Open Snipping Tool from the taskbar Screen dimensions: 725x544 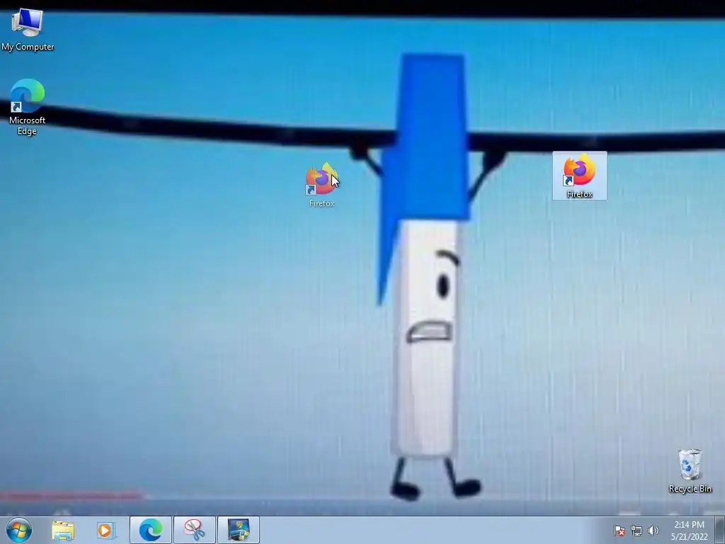tap(194, 530)
